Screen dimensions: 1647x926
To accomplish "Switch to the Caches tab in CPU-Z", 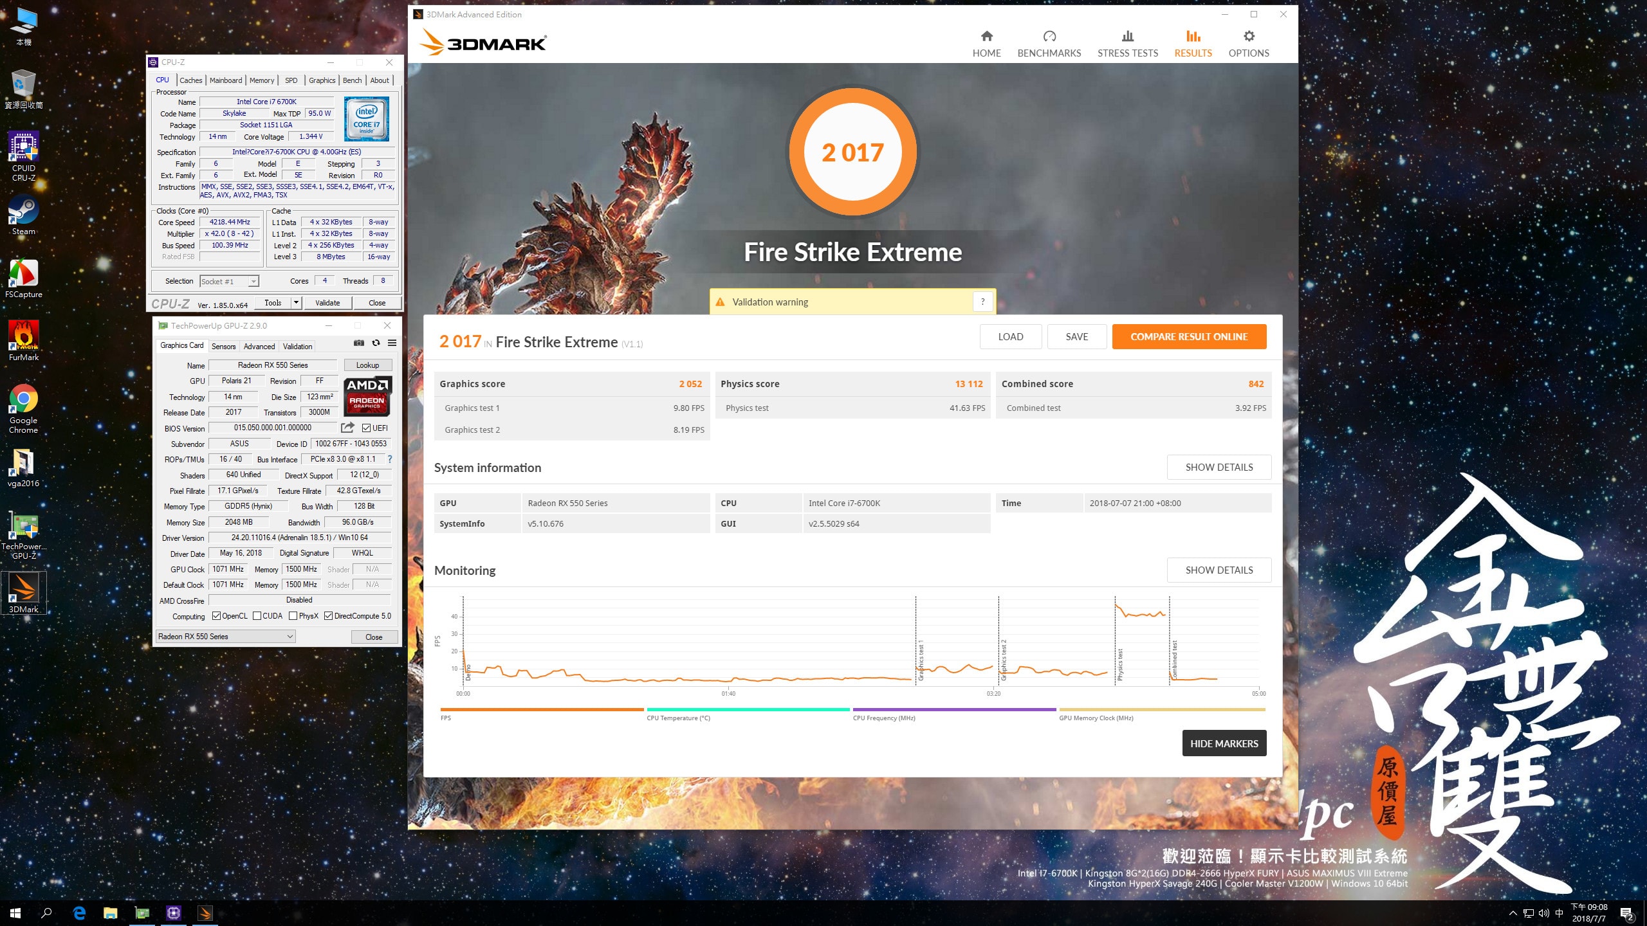I will [x=190, y=80].
